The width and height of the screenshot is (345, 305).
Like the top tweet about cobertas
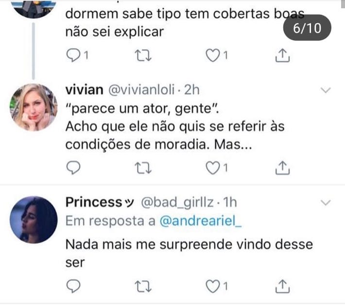click(212, 56)
